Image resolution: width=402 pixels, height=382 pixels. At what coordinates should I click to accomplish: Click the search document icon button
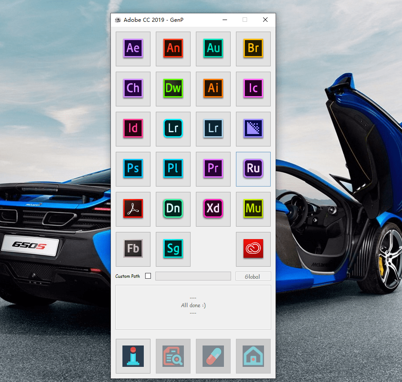[x=173, y=356]
